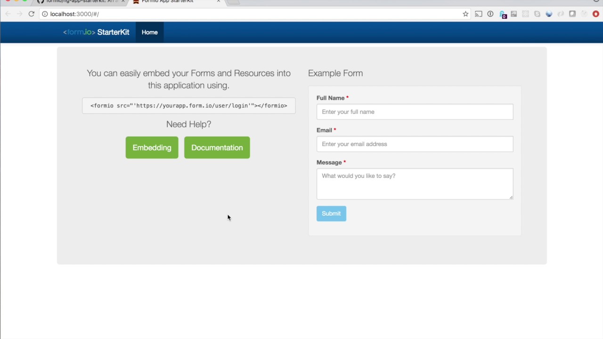Open the Home tab in the navbar

click(150, 32)
